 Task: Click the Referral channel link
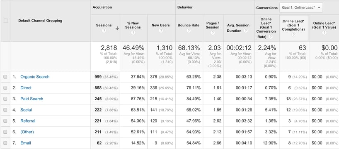[28, 121]
